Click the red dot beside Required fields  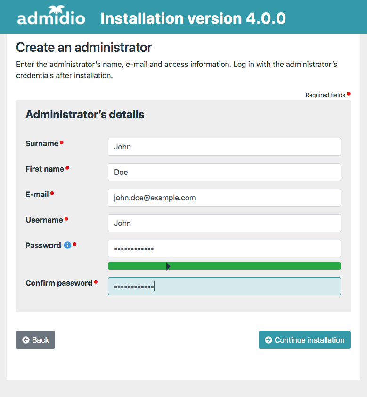point(349,94)
